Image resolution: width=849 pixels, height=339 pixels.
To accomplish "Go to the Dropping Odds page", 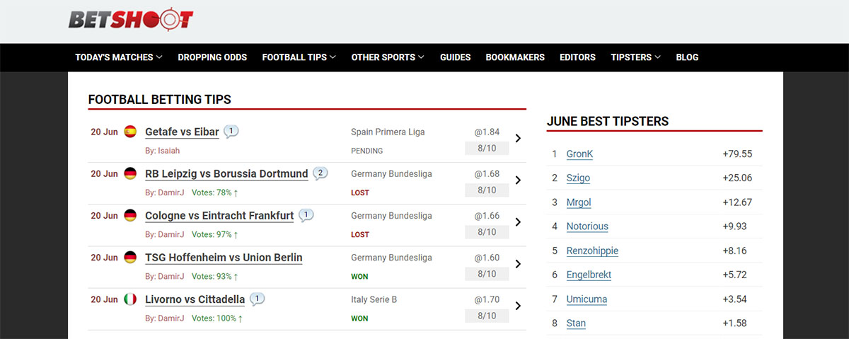I will (x=212, y=57).
